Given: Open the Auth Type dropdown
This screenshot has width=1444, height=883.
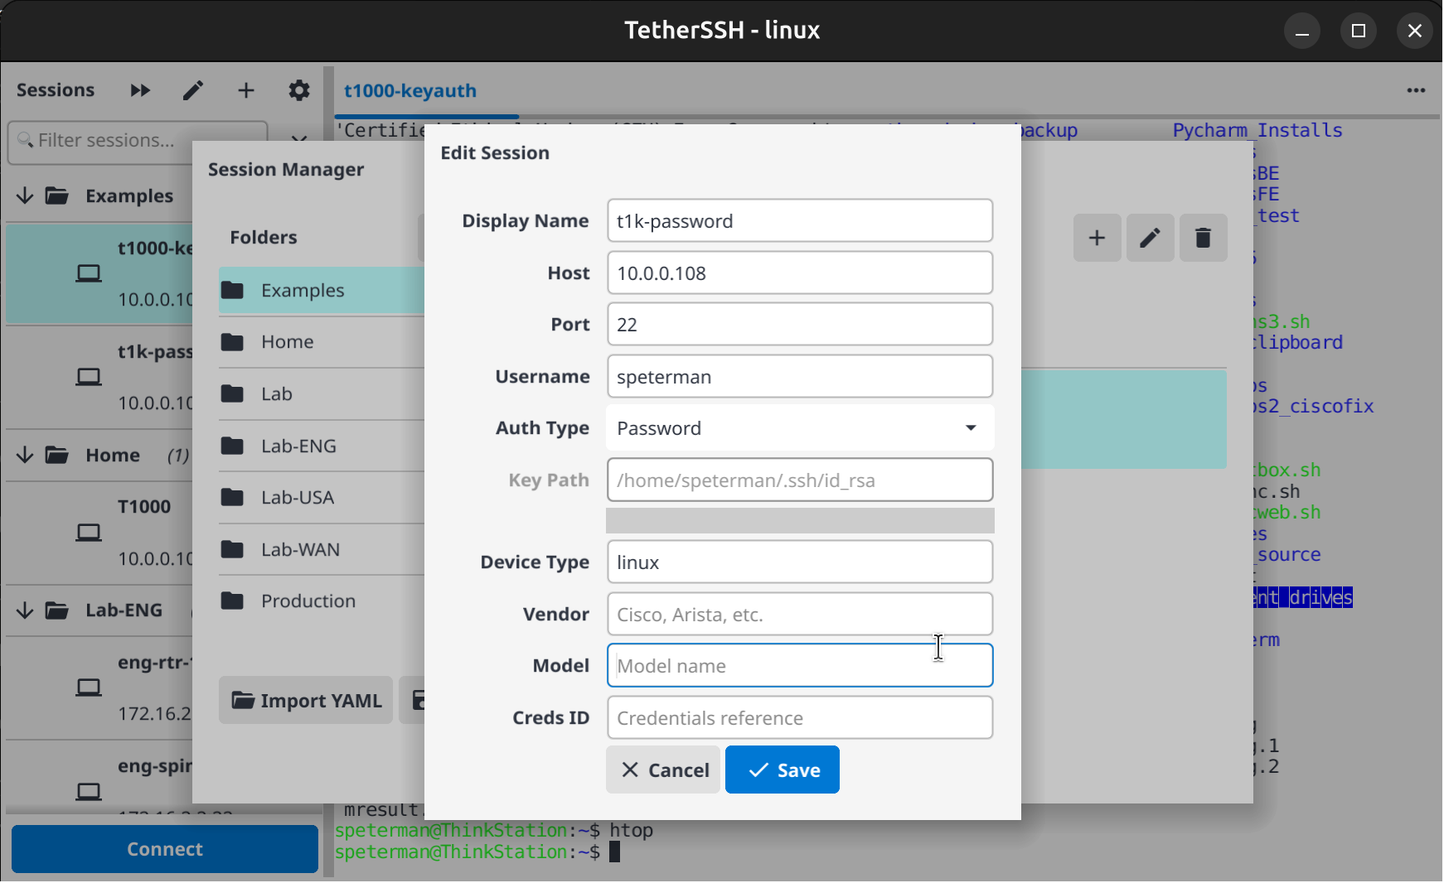Looking at the screenshot, I should pos(800,428).
